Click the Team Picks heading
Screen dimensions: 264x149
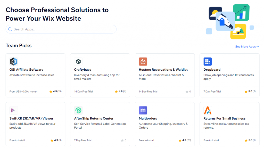19,45
